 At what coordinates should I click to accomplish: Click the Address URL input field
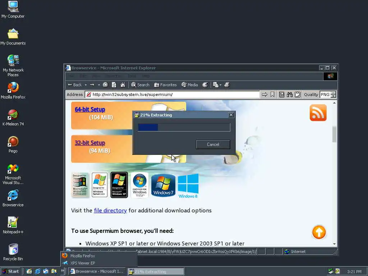(x=172, y=95)
